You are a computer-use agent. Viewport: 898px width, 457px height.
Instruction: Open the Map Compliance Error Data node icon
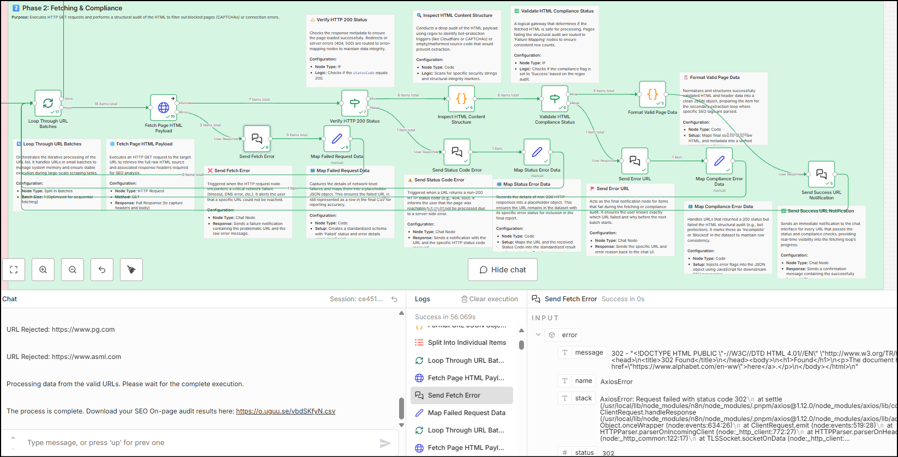719,161
